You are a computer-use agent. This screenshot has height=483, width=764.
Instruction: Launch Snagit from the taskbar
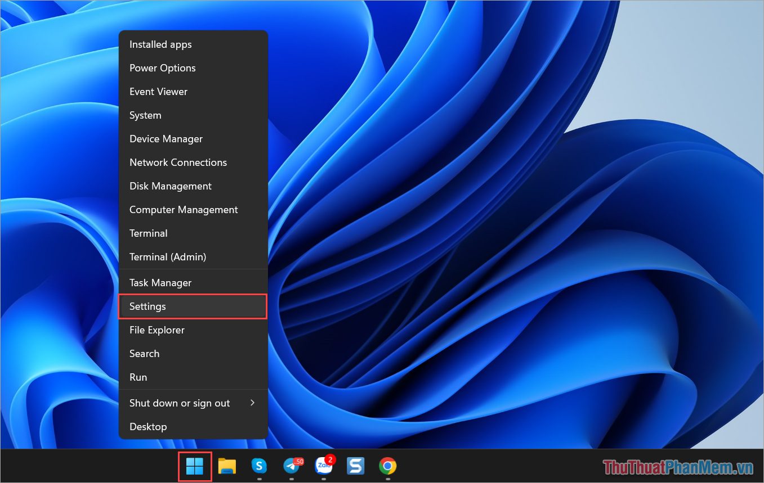pyautogui.click(x=355, y=466)
